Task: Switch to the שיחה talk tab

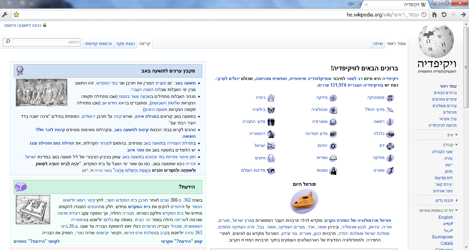Action: (x=378, y=44)
